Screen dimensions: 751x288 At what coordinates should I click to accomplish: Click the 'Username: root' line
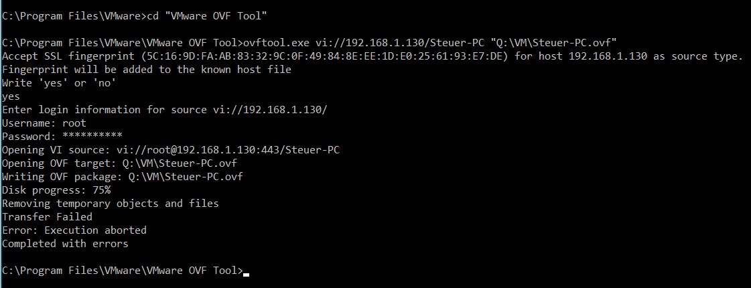pos(44,123)
